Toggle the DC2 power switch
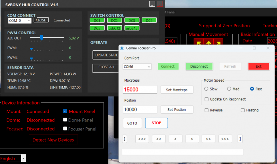Viewport: 277px width, 164px height. 114,20
